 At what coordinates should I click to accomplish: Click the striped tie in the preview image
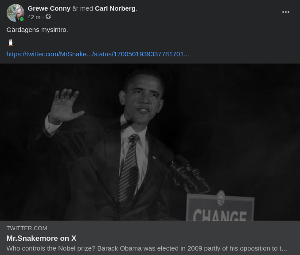coord(129,169)
